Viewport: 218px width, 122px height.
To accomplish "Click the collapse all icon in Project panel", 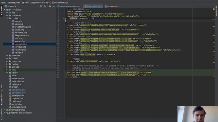I will pyautogui.click(x=45, y=6).
